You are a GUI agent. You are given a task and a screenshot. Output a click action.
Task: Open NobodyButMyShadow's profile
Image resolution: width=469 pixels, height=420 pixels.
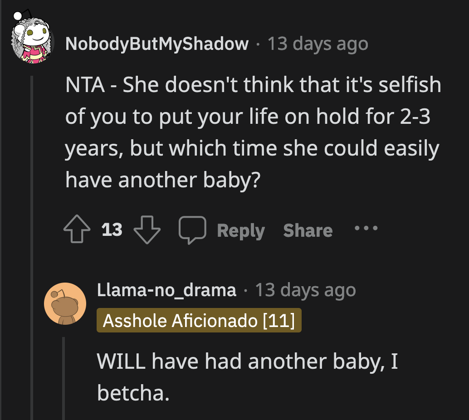click(156, 44)
